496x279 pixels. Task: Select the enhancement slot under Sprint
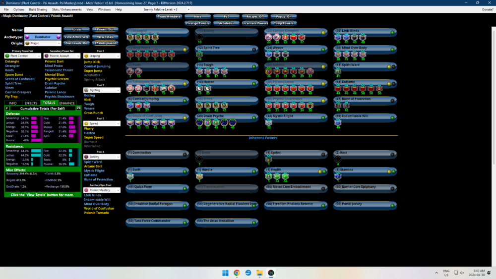(268, 159)
